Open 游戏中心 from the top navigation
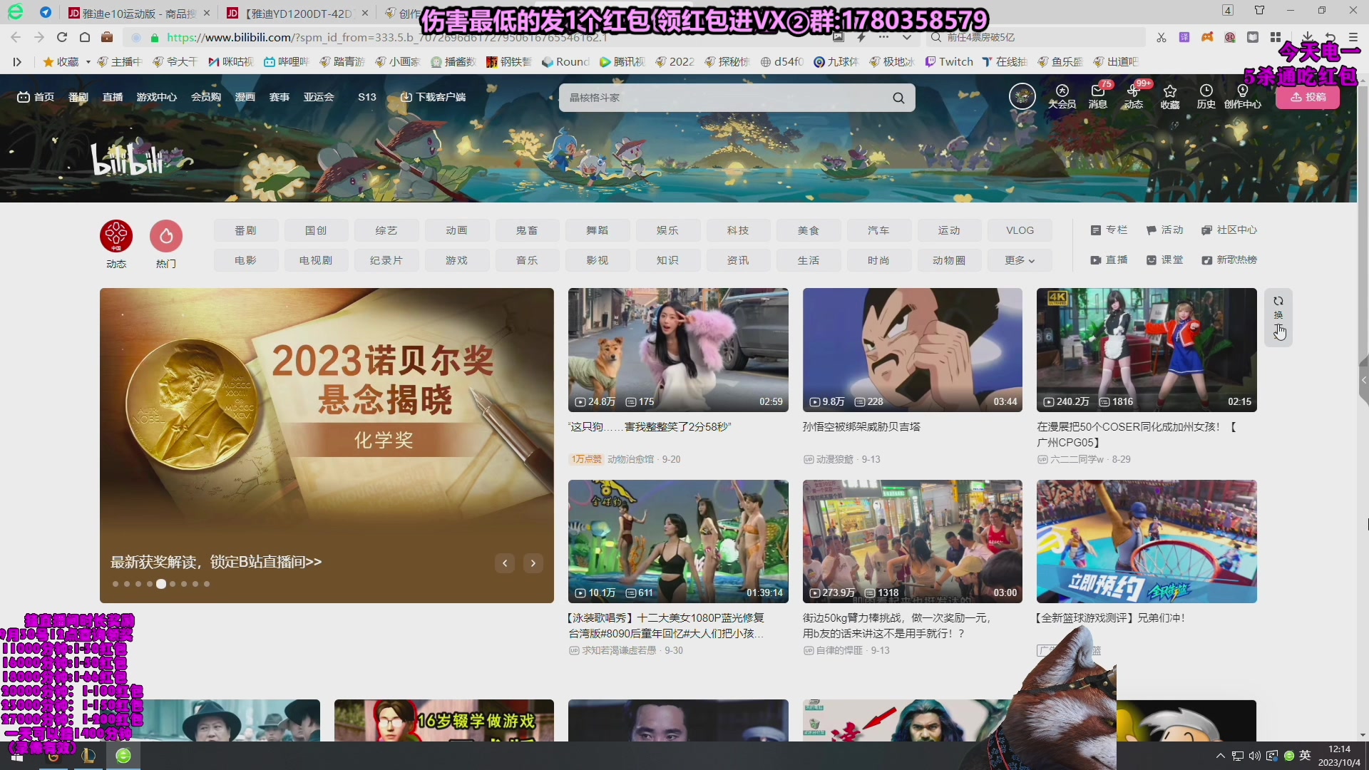Image resolution: width=1369 pixels, height=770 pixels. tap(156, 97)
